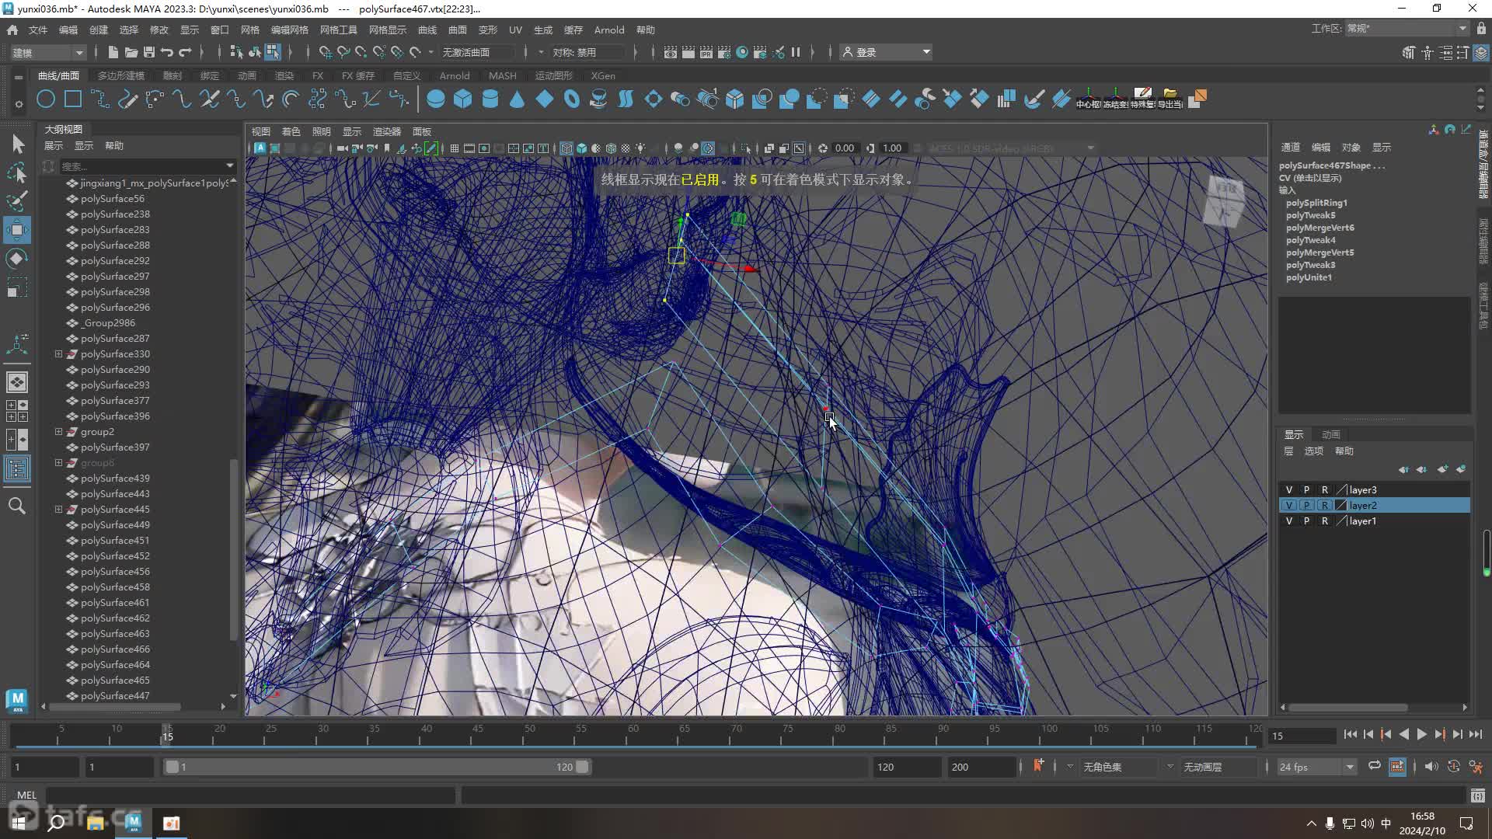Open the 文件 menu

tap(37, 30)
